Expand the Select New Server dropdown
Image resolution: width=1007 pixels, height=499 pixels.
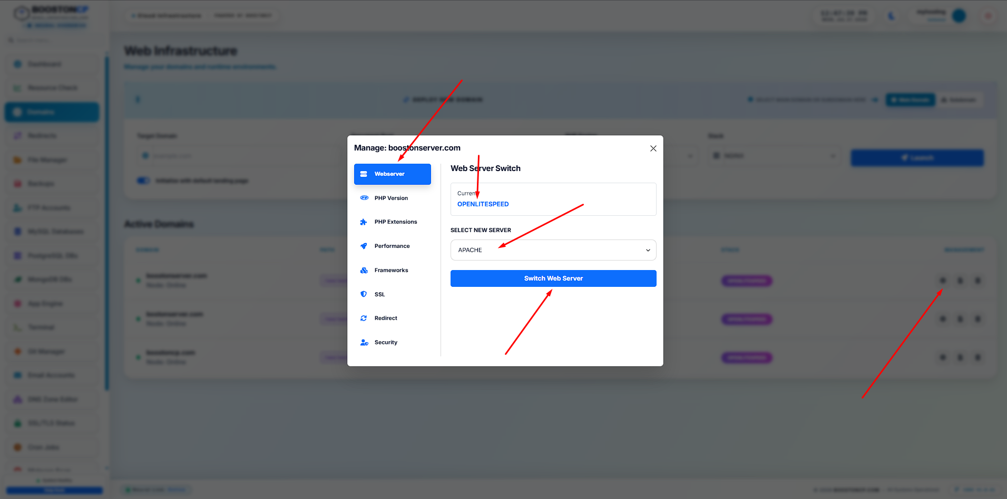pos(553,250)
